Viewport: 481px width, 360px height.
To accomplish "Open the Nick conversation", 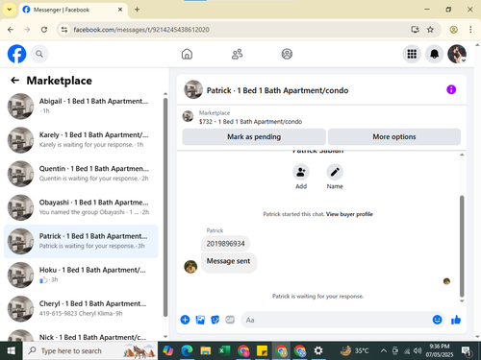I will tap(81, 335).
